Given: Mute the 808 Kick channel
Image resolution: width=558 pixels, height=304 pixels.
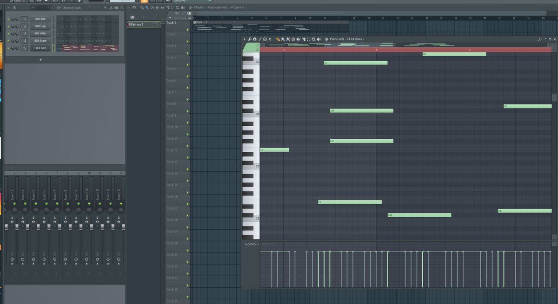Looking at the screenshot, I should coord(8,19).
